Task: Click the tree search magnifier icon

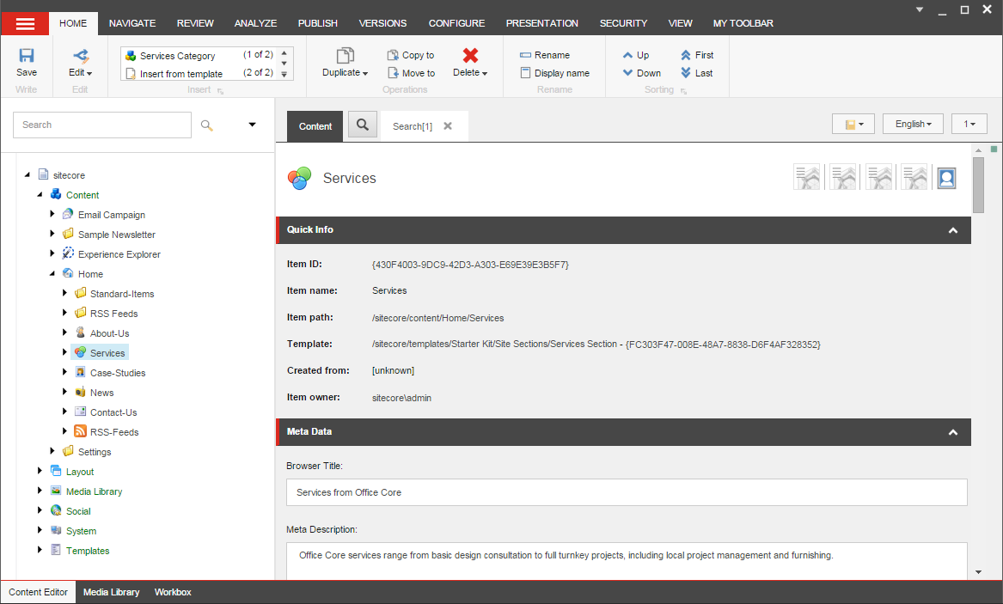Action: pyautogui.click(x=206, y=125)
